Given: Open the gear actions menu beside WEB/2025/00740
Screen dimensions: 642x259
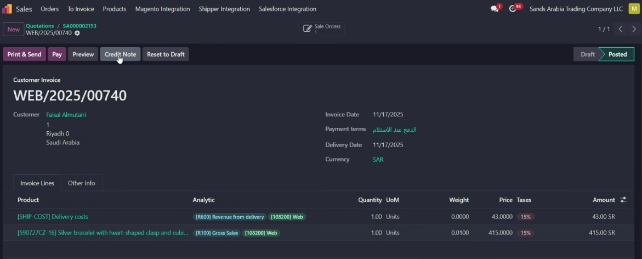Looking at the screenshot, I should (x=77, y=33).
